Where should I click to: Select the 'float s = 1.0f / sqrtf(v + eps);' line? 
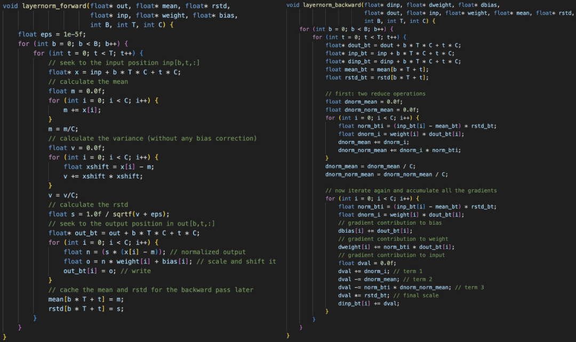109,214
